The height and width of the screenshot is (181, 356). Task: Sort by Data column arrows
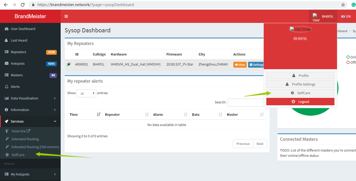click(220, 114)
